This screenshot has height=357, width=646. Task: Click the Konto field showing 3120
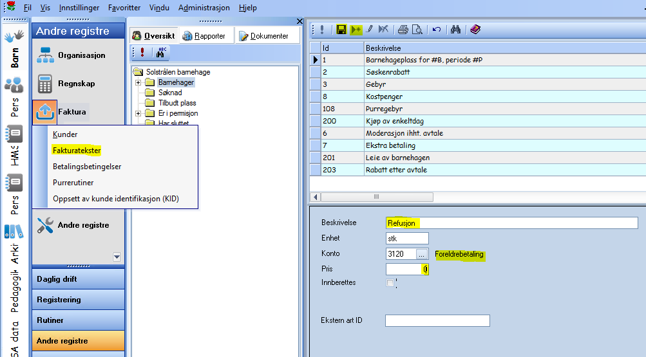pyautogui.click(x=401, y=254)
